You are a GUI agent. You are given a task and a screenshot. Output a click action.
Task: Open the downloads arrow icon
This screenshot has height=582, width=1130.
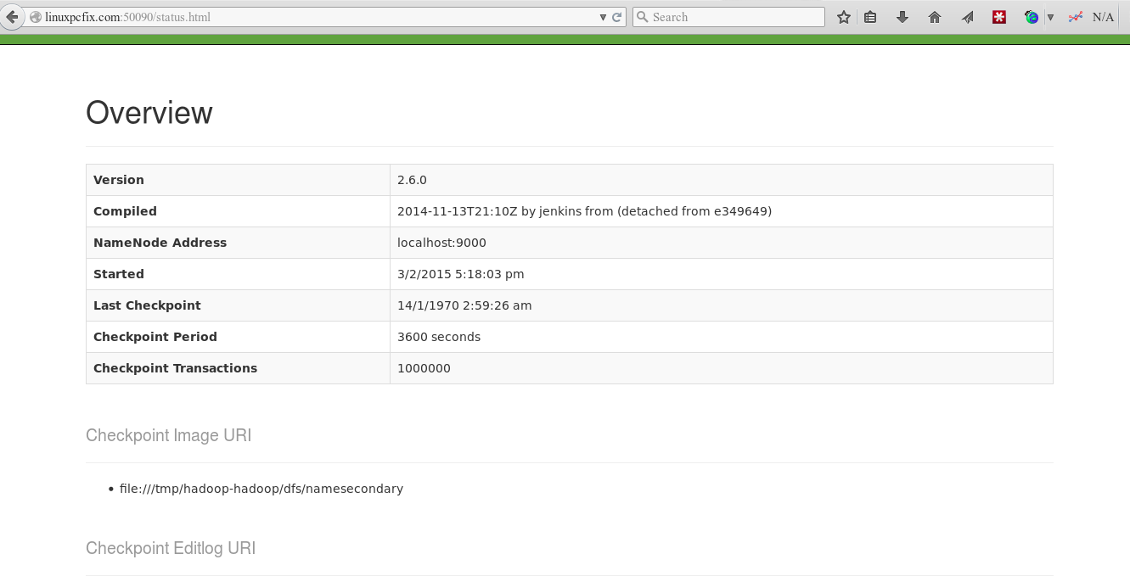[902, 17]
